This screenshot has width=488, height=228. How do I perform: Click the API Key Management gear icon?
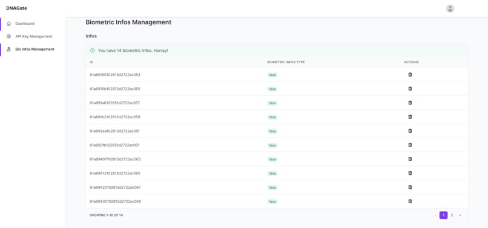8,36
